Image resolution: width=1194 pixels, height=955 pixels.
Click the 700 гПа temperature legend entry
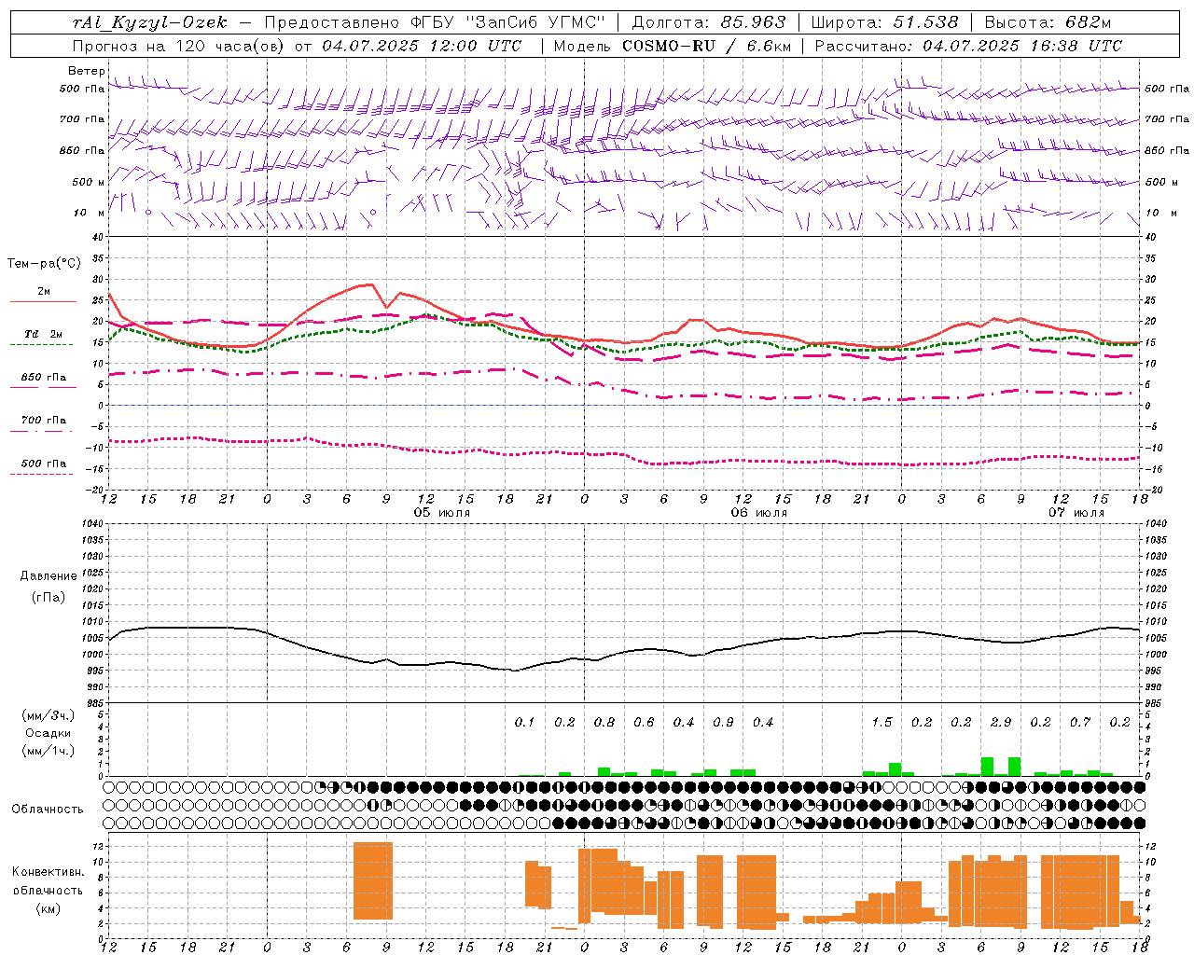44,421
